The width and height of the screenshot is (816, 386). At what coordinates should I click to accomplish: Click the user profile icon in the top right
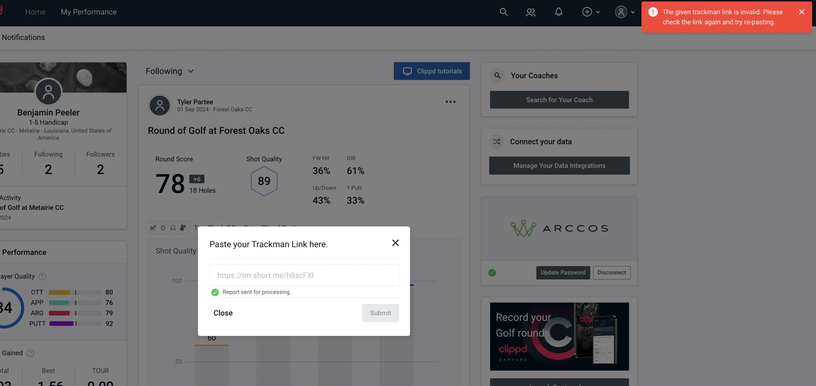[x=621, y=12]
